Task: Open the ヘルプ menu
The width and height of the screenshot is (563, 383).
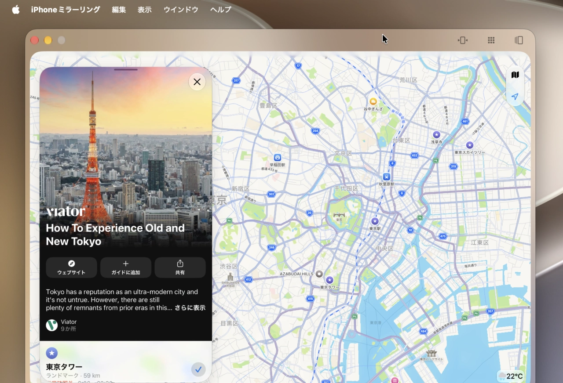Action: pos(221,10)
